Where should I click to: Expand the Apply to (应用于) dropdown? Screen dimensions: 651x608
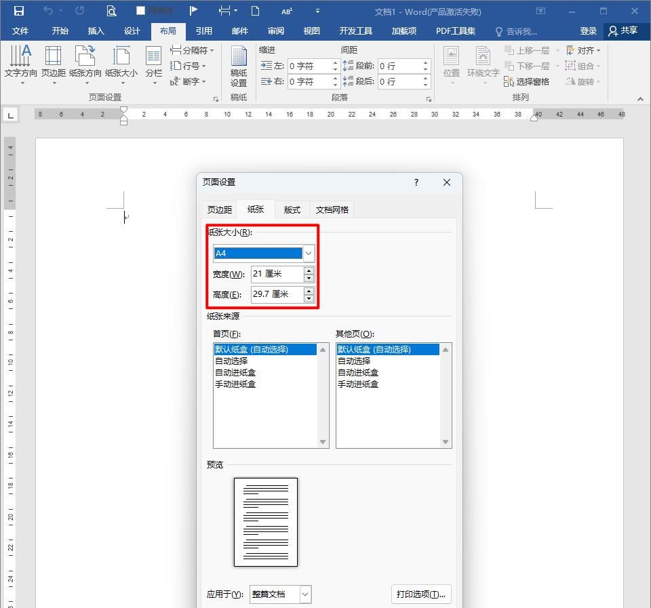(305, 594)
